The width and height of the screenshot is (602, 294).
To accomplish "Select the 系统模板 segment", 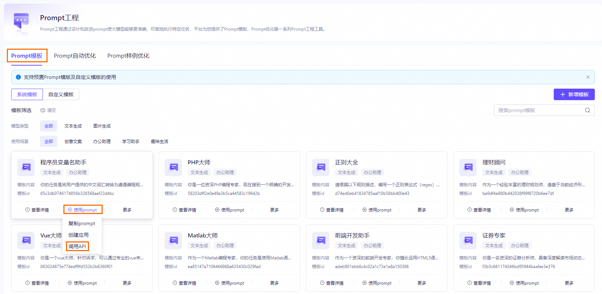I will coord(27,94).
